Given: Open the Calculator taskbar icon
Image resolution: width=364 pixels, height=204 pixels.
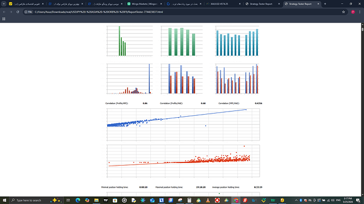Looking at the screenshot, I should click(x=189, y=200).
